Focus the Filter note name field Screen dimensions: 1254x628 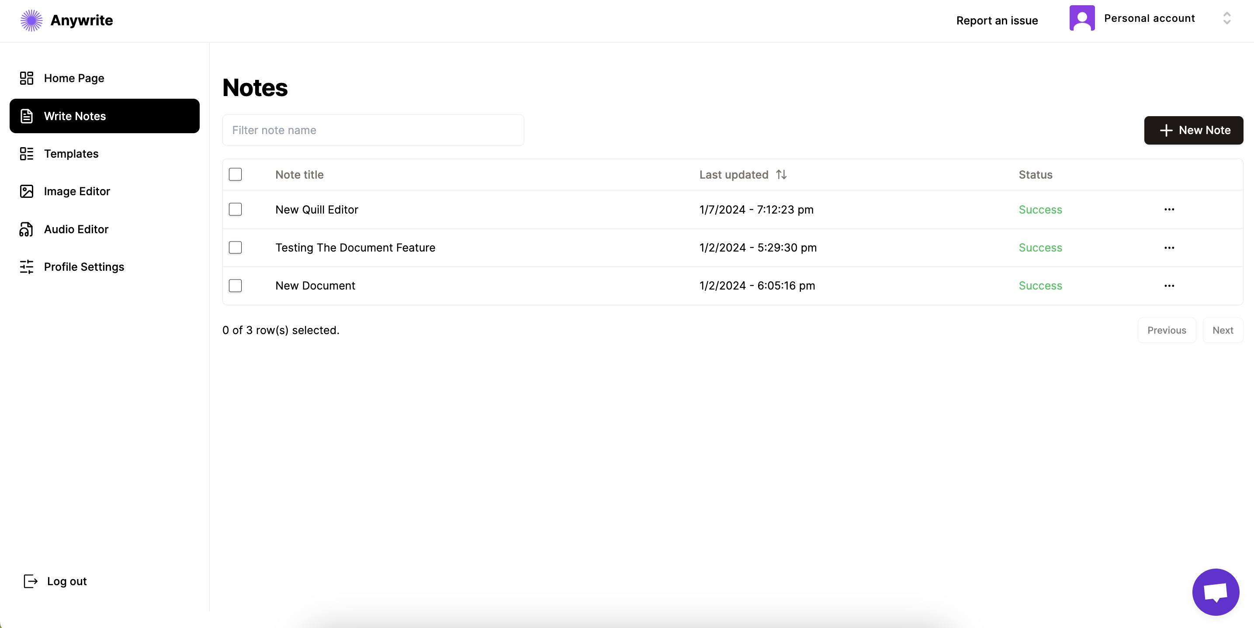373,130
